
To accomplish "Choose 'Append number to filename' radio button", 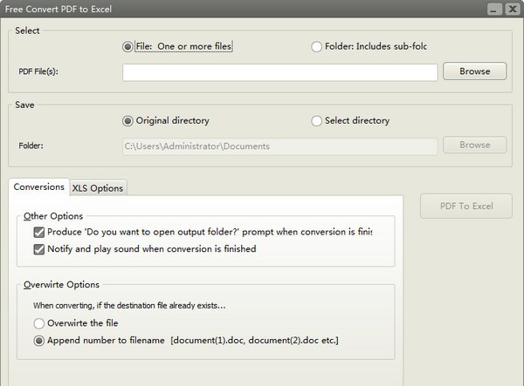I will (39, 340).
